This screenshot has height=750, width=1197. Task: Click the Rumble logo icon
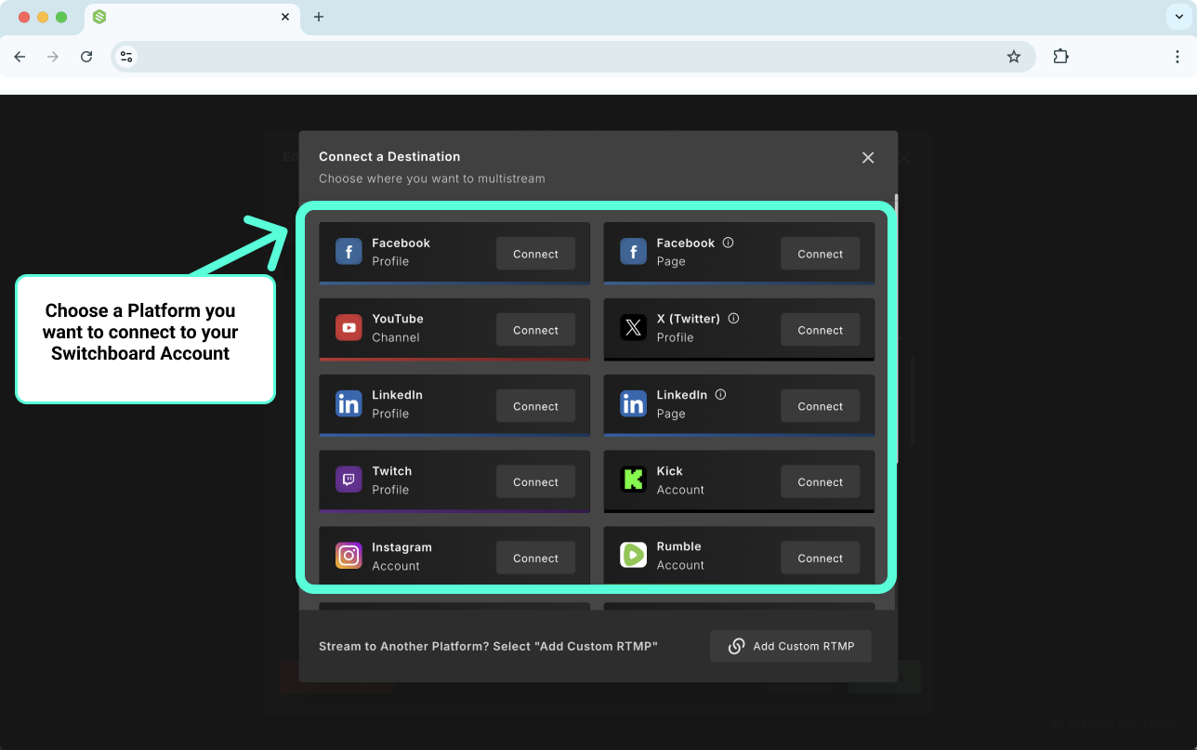click(x=633, y=557)
